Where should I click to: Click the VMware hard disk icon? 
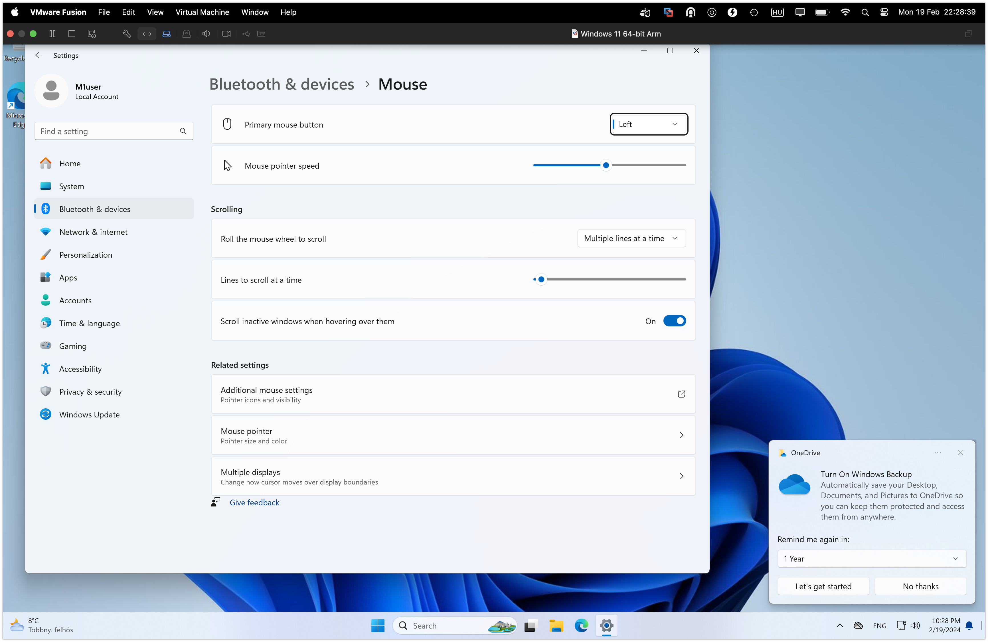coord(167,34)
